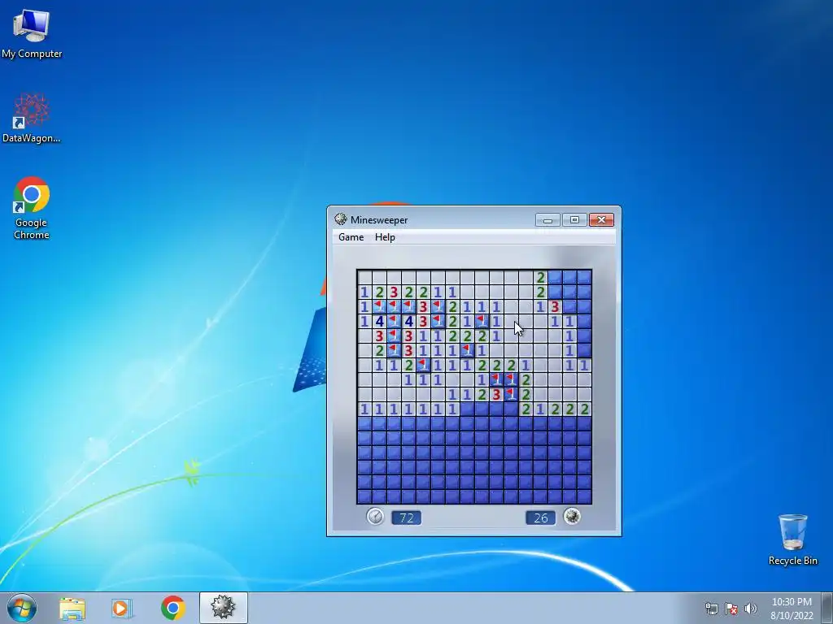833x624 pixels.
Task: Close the Minesweeper window
Action: (x=601, y=219)
